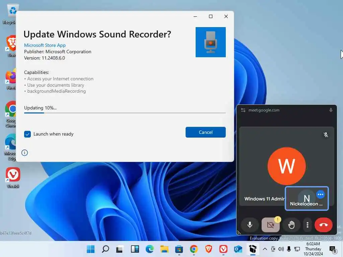Open the Microsoft Store App link
The height and width of the screenshot is (257, 343).
pyautogui.click(x=45, y=45)
